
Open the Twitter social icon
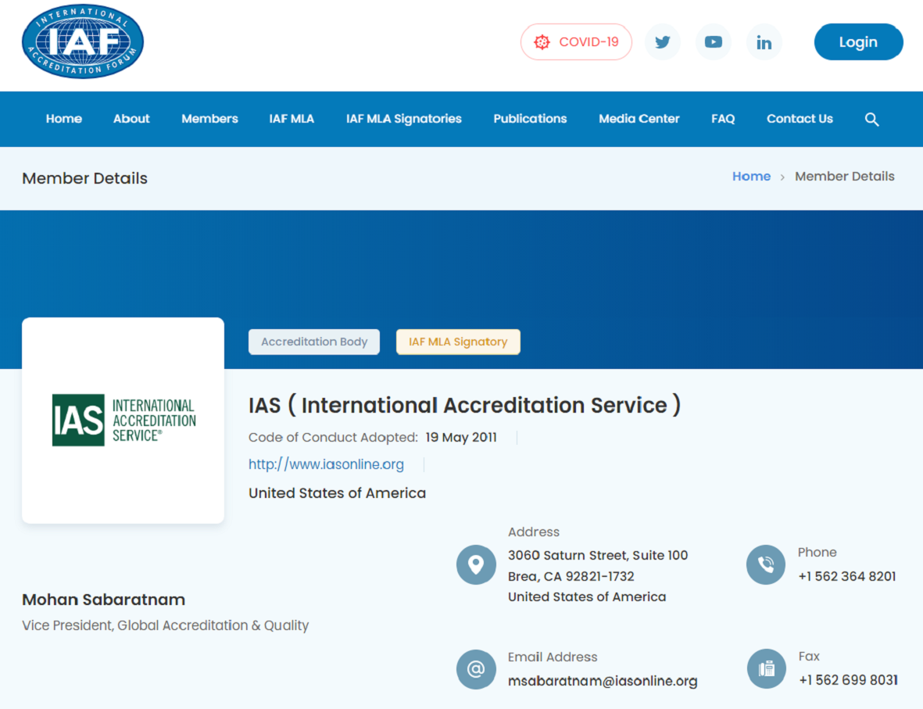(662, 42)
